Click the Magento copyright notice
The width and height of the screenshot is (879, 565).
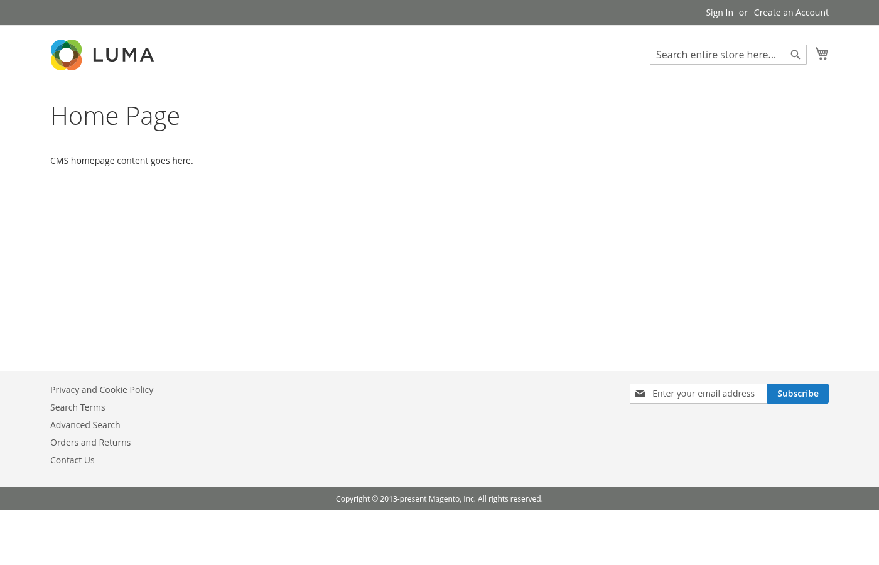(439, 499)
